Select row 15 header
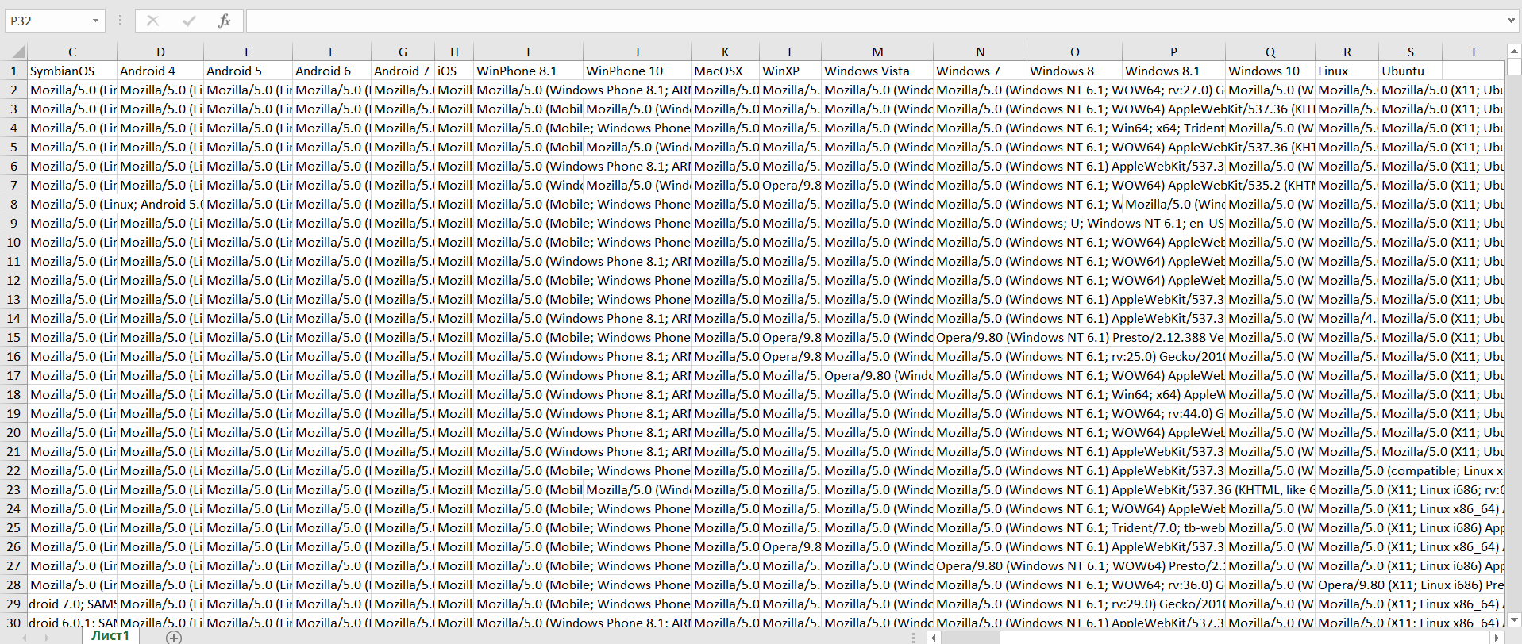 click(x=13, y=337)
